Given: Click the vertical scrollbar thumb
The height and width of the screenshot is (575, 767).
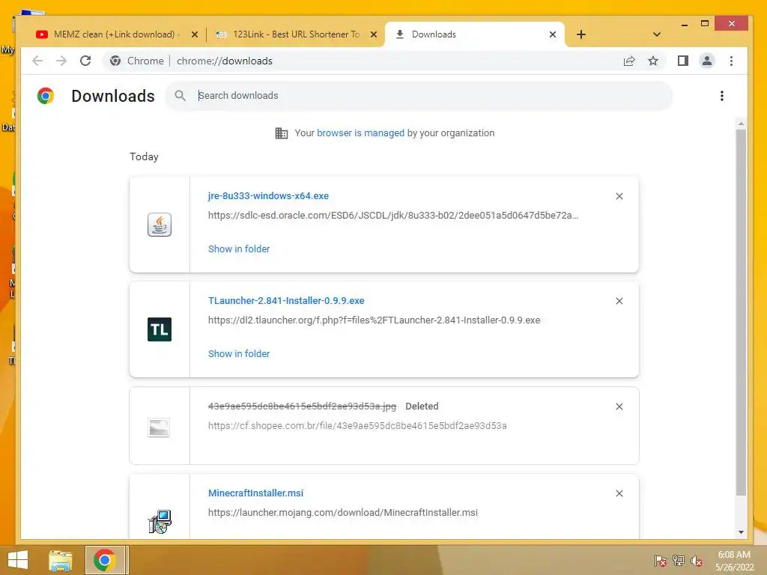Looking at the screenshot, I should tap(741, 313).
